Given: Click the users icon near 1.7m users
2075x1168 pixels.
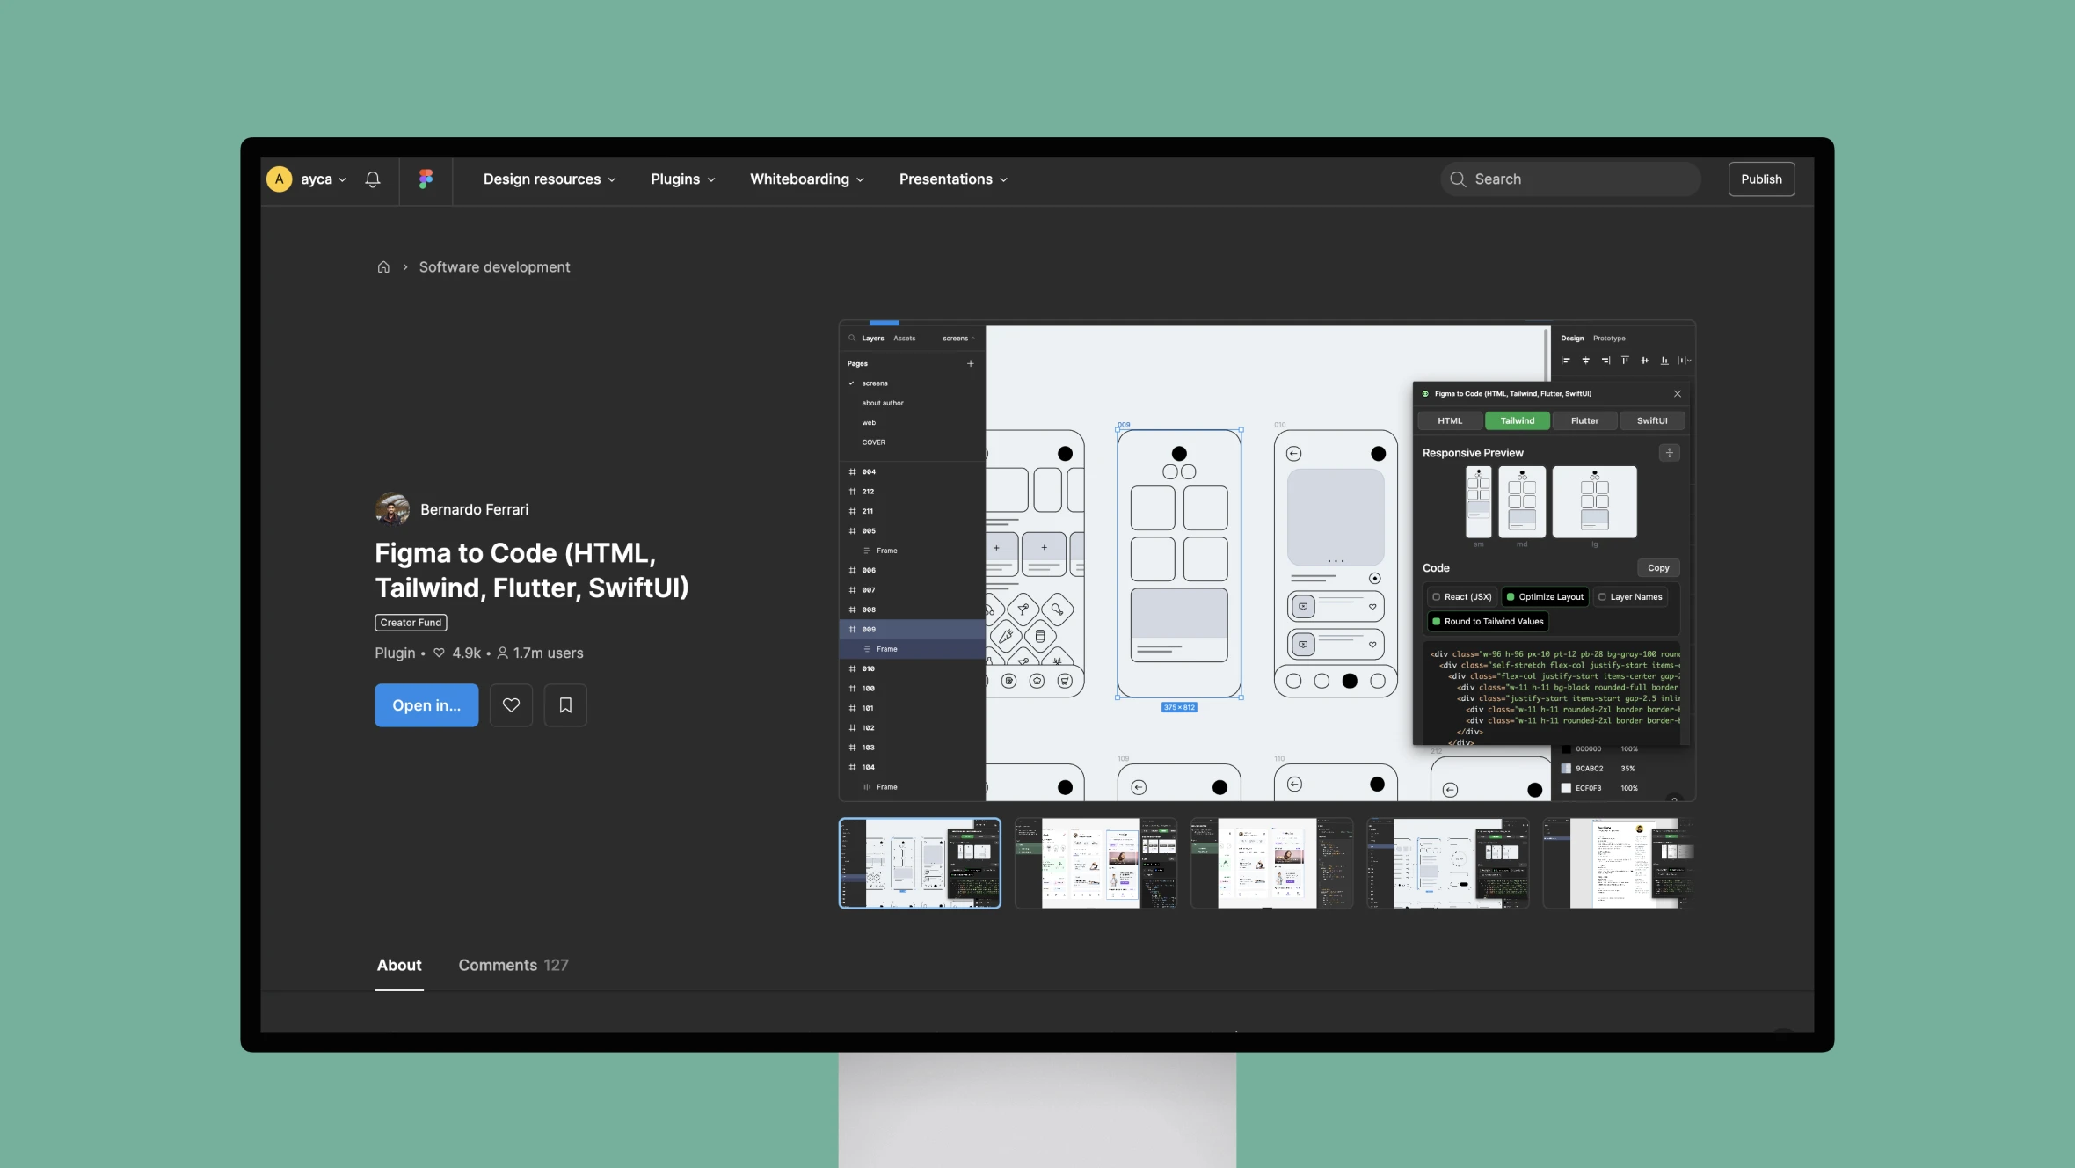Looking at the screenshot, I should [x=502, y=653].
